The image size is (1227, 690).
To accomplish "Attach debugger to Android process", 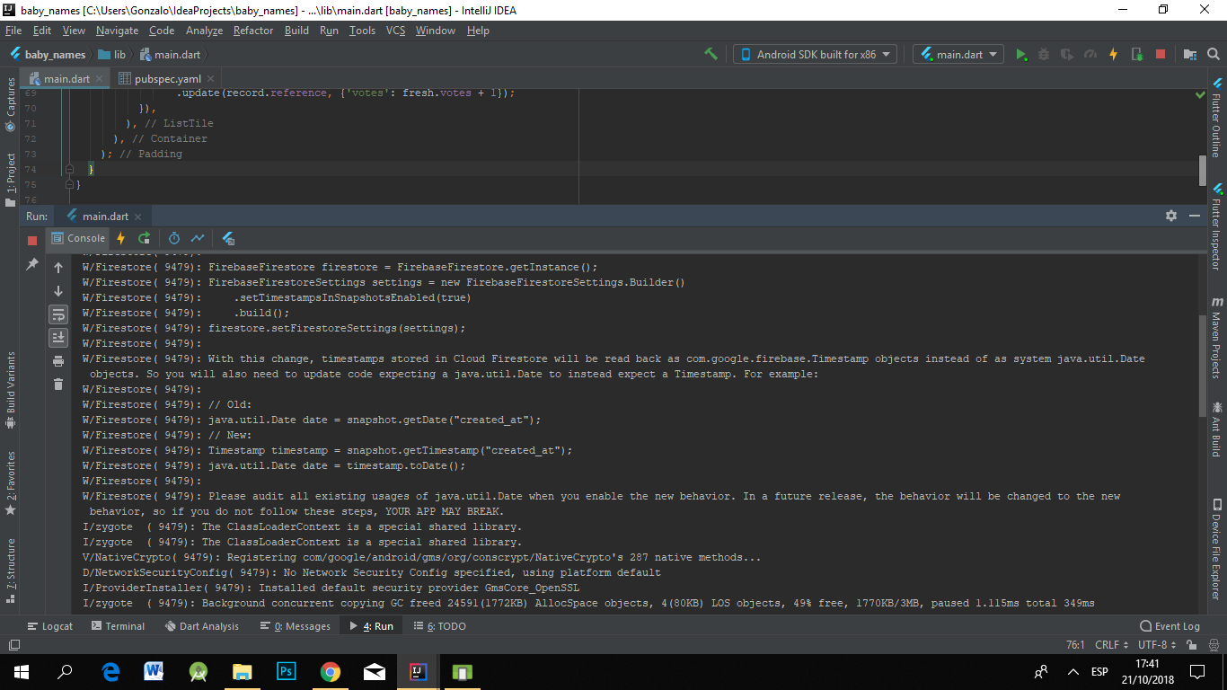I will pos(1135,54).
